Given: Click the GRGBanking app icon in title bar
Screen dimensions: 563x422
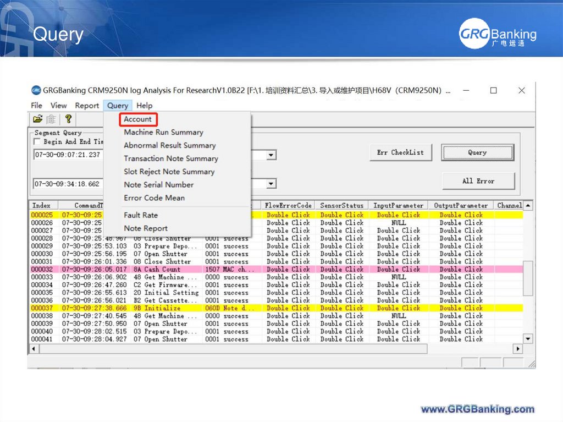Looking at the screenshot, I should click(36, 90).
